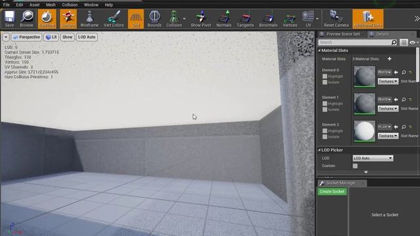Save the static mesh asset
The image size is (420, 236).
point(9,19)
